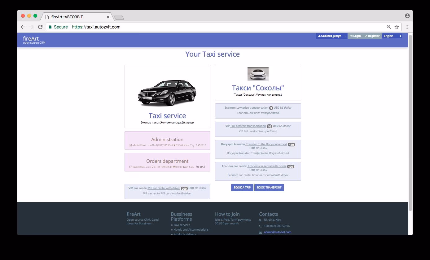This screenshot has width=430, height=260.
Task: Click the Secure padlock in the address bar
Action: tap(50, 27)
